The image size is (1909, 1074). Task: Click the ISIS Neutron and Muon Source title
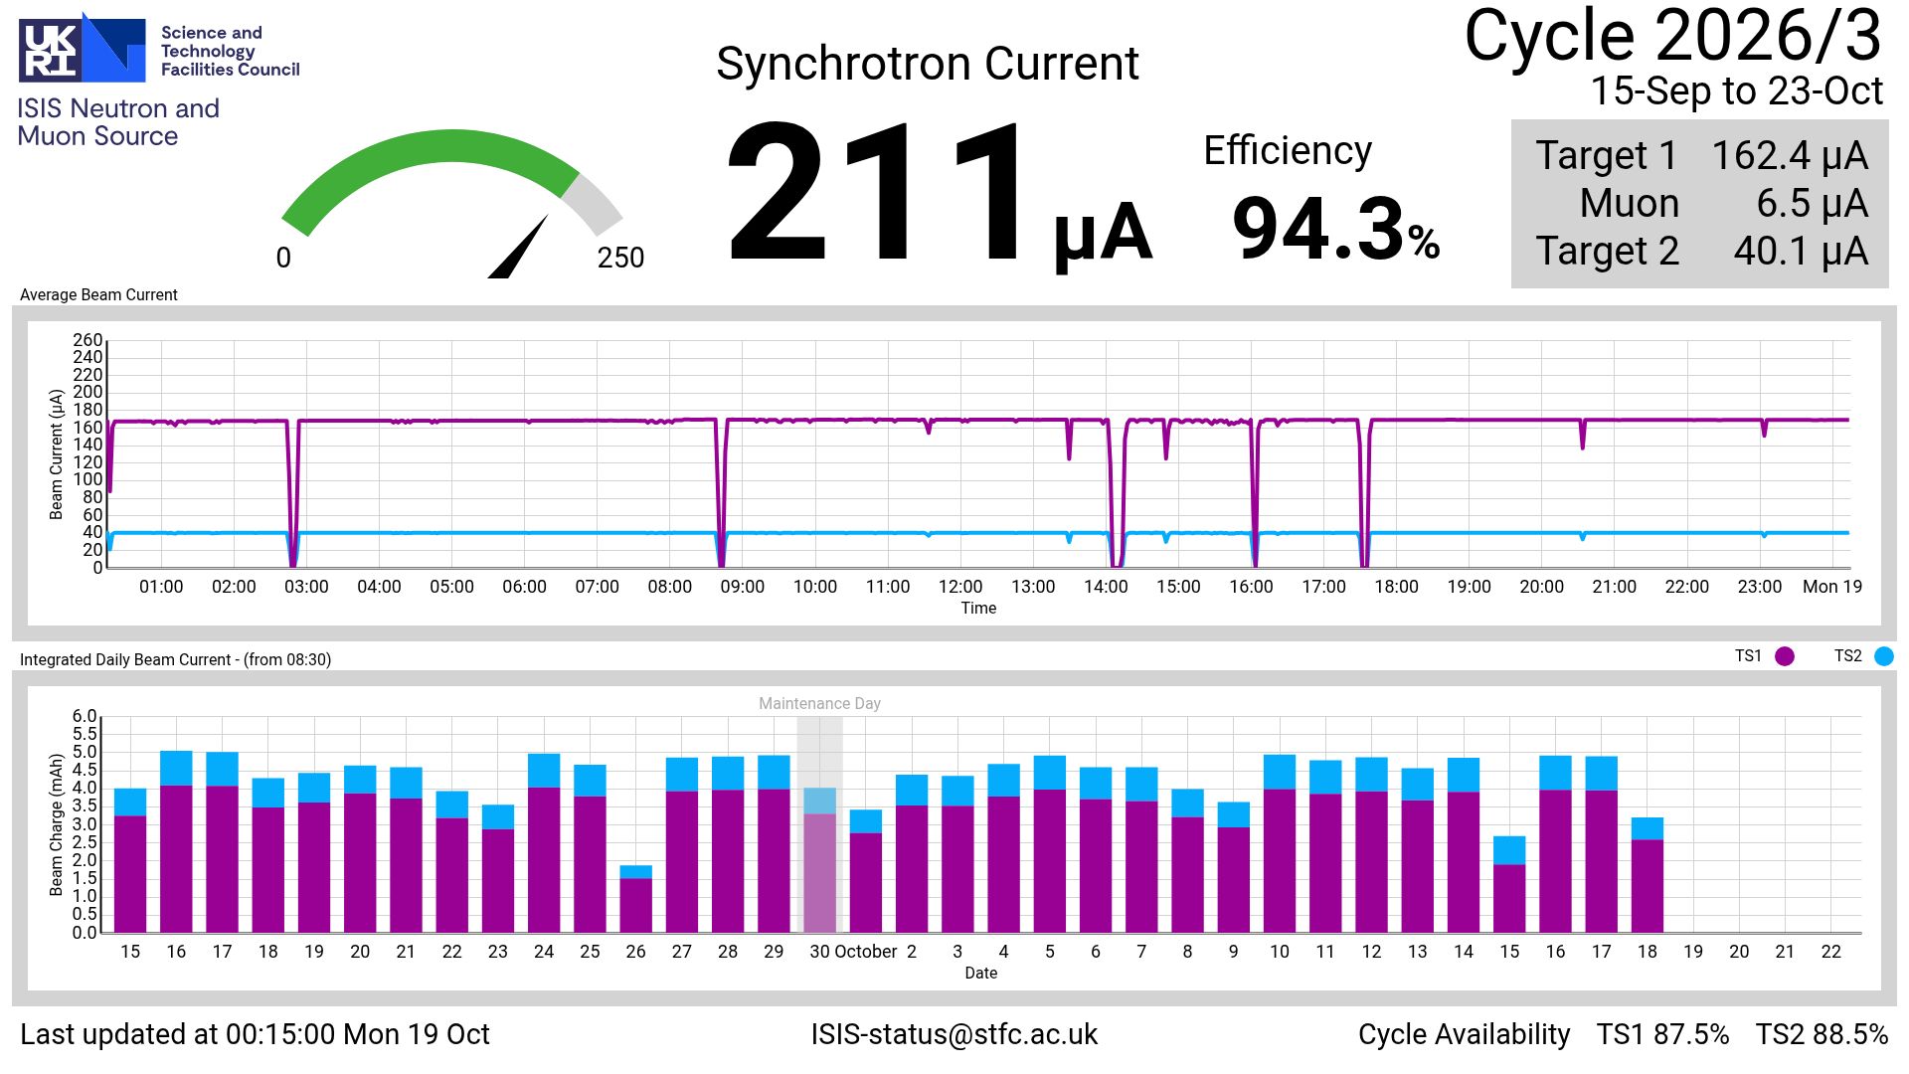coord(118,122)
